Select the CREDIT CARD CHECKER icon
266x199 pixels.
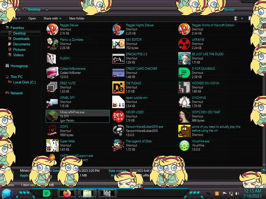pos(118,73)
